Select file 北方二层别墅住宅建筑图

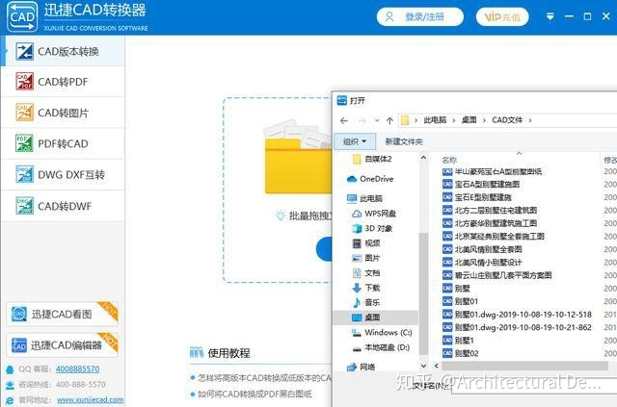(x=490, y=211)
